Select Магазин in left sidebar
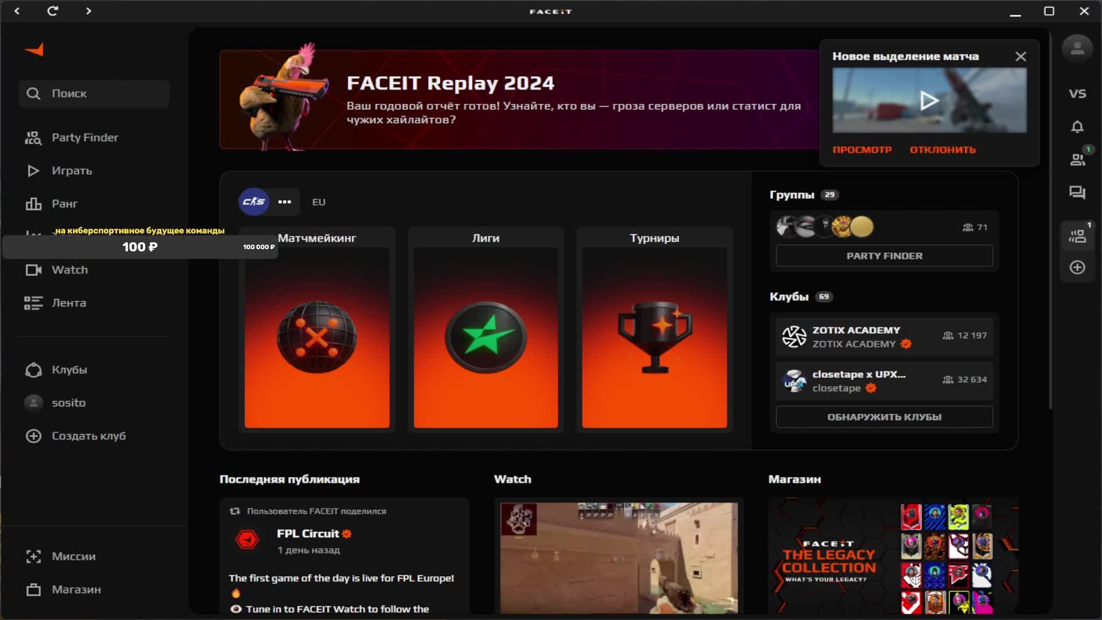This screenshot has width=1102, height=620. pyautogui.click(x=76, y=590)
